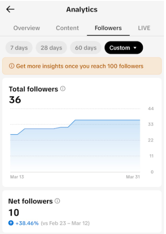Tap the back arrow icon
This screenshot has height=234, width=166.
10,9
